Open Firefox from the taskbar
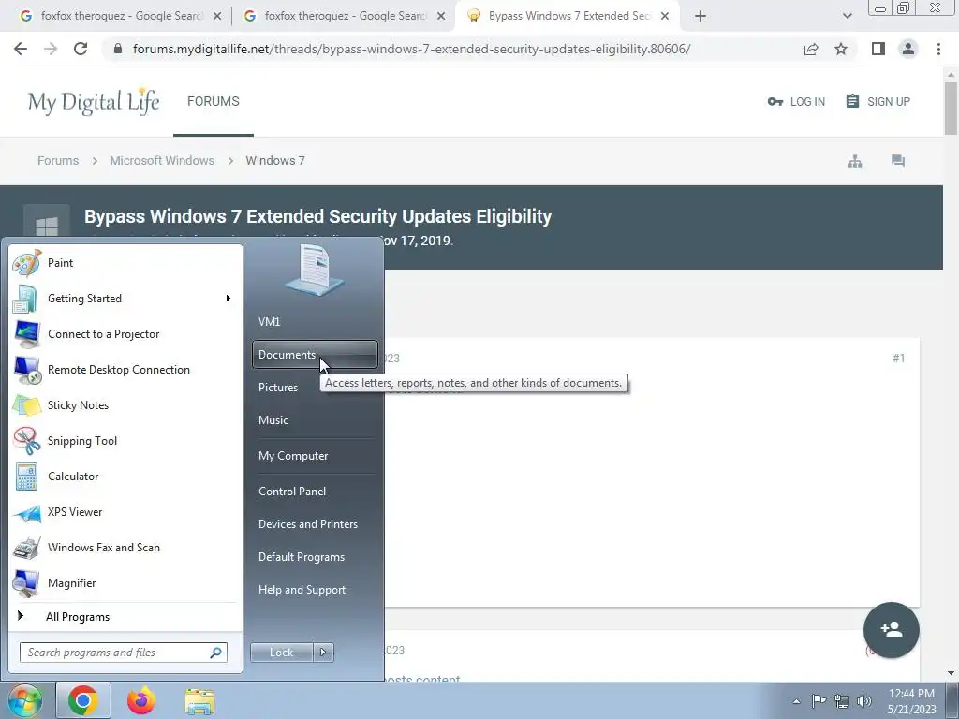The width and height of the screenshot is (959, 719). (141, 700)
